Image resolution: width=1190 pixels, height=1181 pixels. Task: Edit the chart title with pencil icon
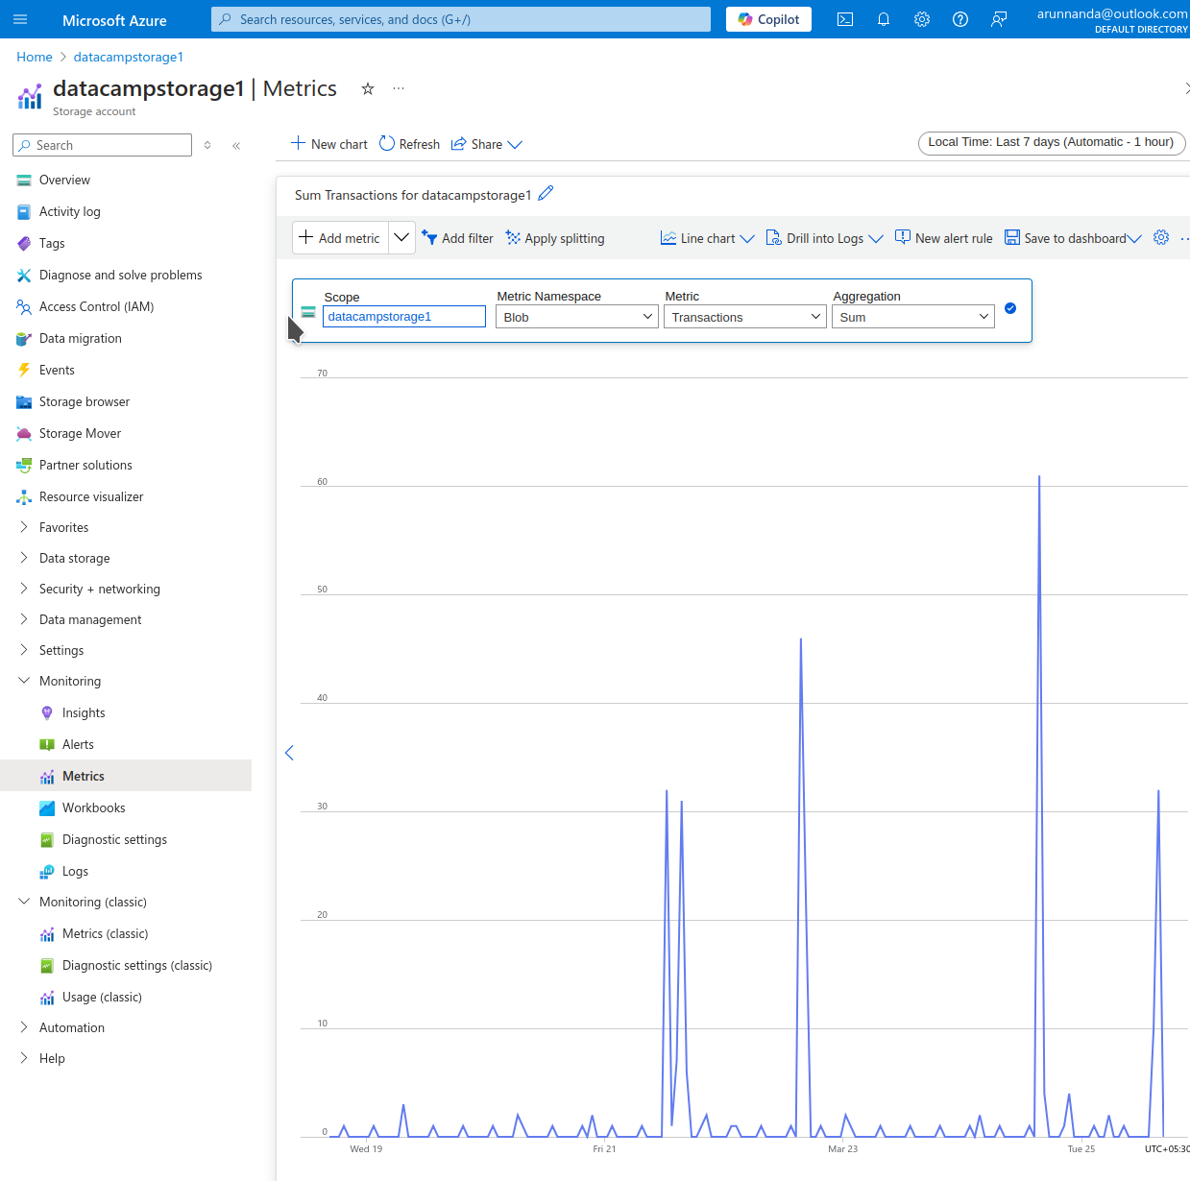(546, 193)
